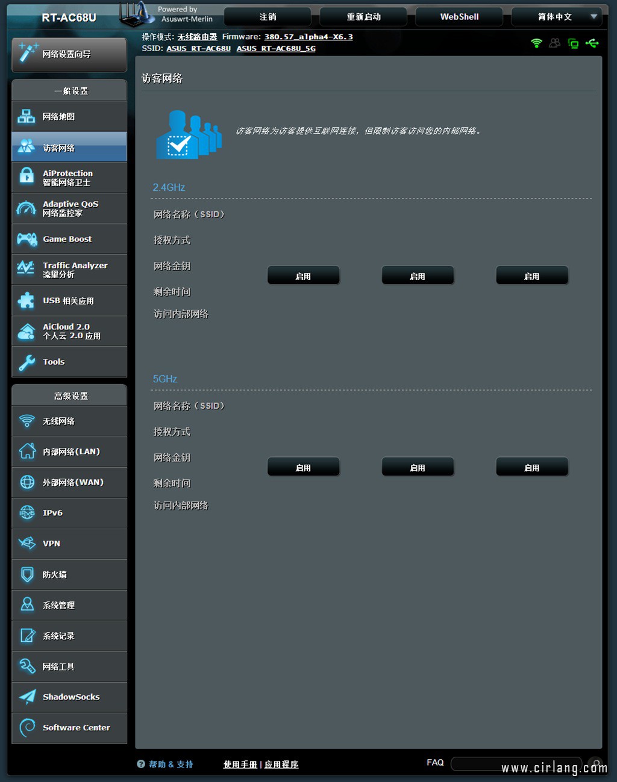Screen dimensions: 617x782
Task: Click the FAQ search magnifier icon
Action: [595, 764]
